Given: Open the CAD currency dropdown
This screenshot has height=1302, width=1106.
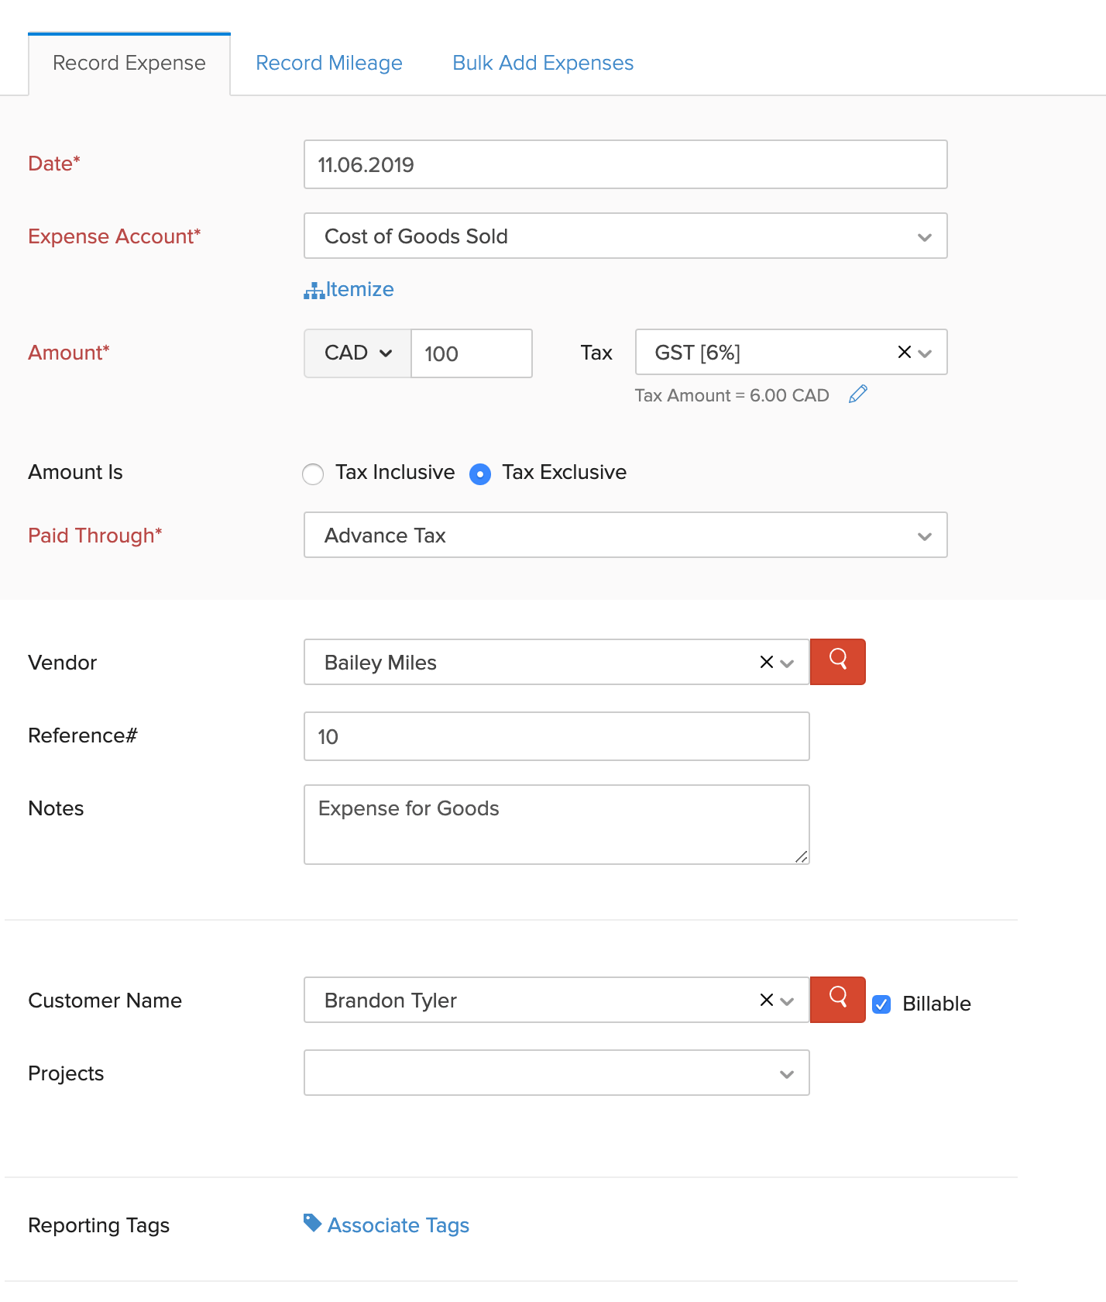Looking at the screenshot, I should tap(357, 353).
